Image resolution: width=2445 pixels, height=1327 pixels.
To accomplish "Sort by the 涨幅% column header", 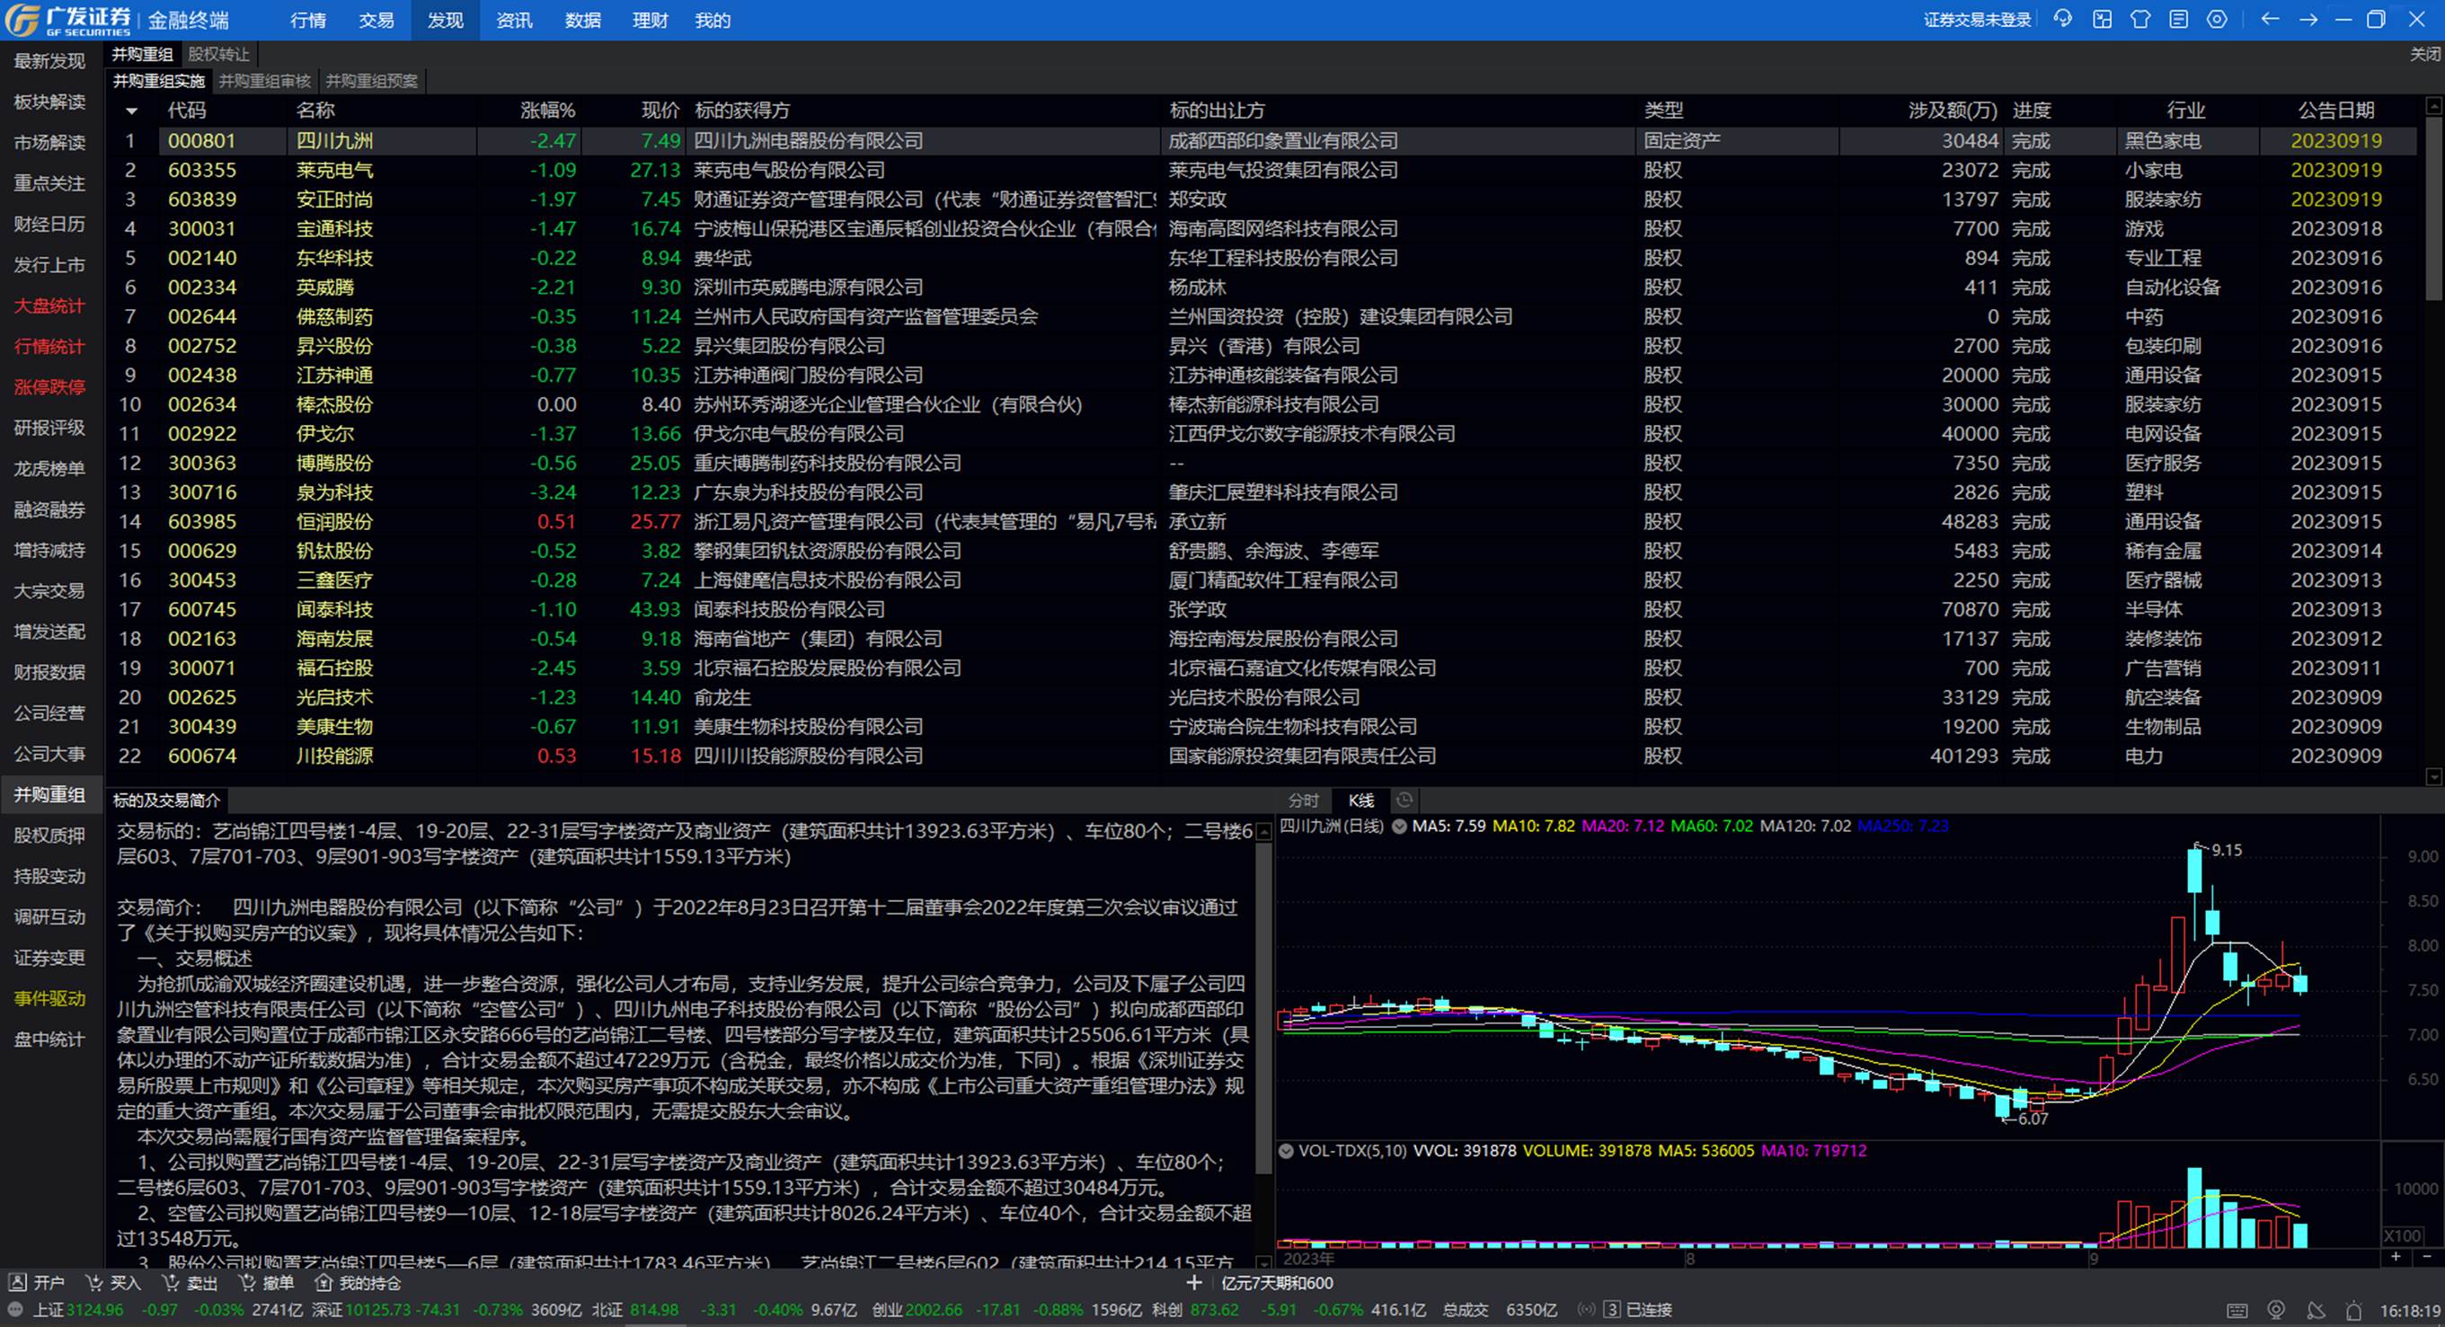I will point(547,111).
